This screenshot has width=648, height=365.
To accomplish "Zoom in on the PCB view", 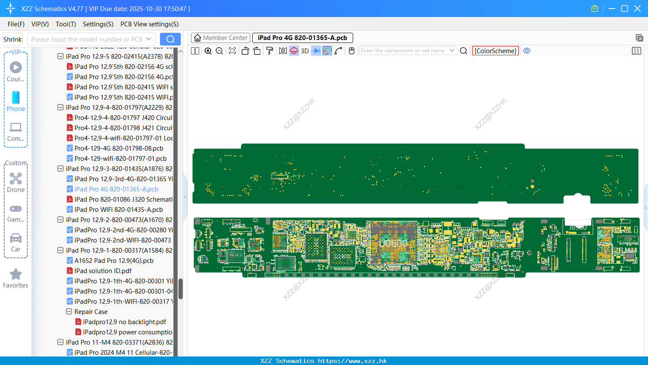I will coord(208,51).
